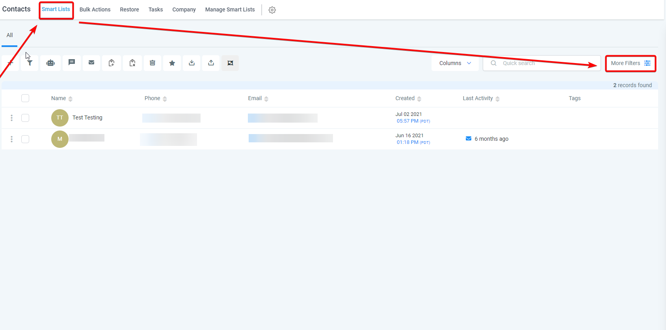Open the send SMS chat icon

(71, 63)
